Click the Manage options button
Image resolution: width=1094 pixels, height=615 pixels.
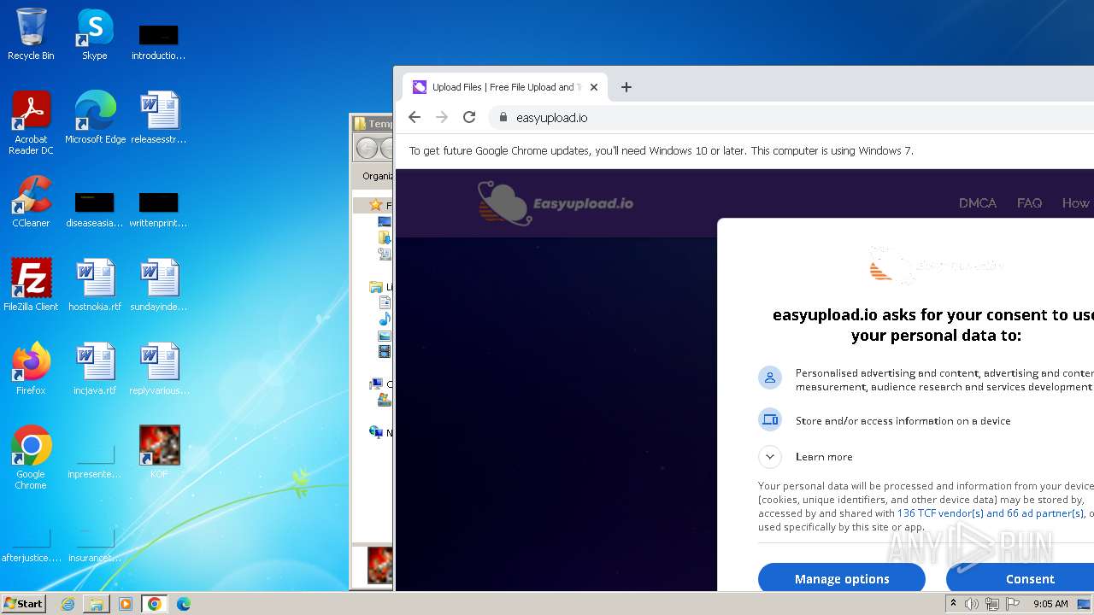[842, 578]
